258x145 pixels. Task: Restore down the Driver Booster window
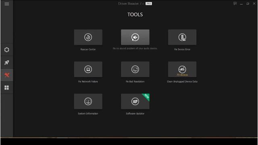pyautogui.click(x=248, y=4)
